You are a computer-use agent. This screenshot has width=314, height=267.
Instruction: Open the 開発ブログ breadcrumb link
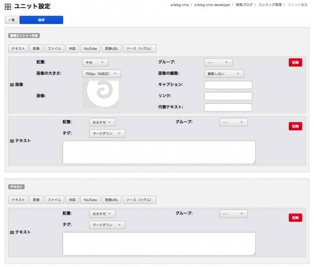[x=244, y=5]
